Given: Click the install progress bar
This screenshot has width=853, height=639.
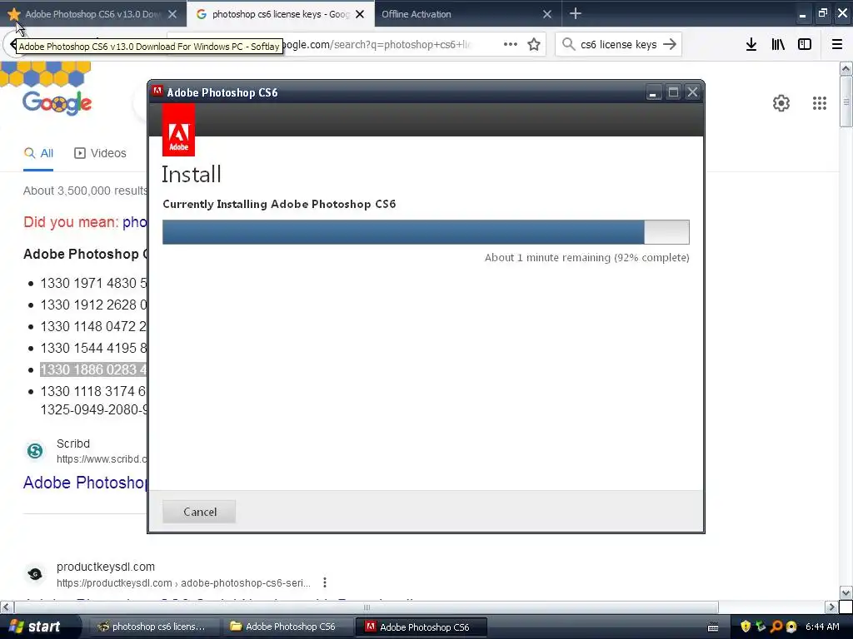Looking at the screenshot, I should [426, 232].
